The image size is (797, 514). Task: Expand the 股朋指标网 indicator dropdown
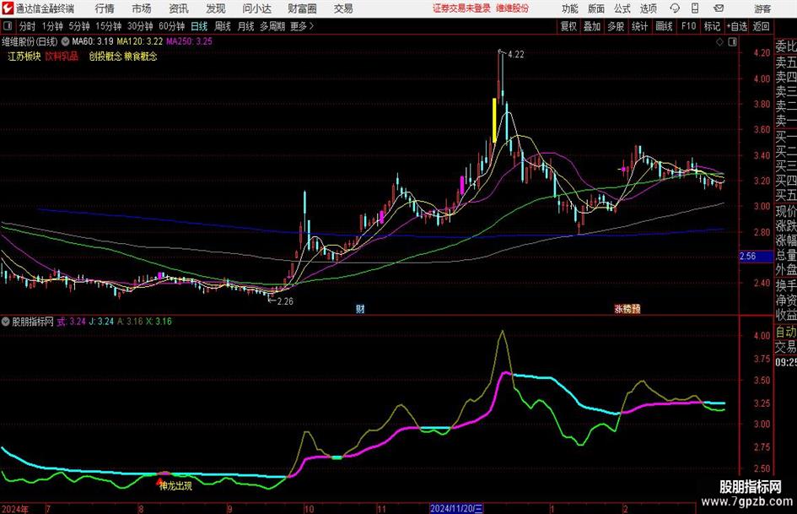click(6, 322)
